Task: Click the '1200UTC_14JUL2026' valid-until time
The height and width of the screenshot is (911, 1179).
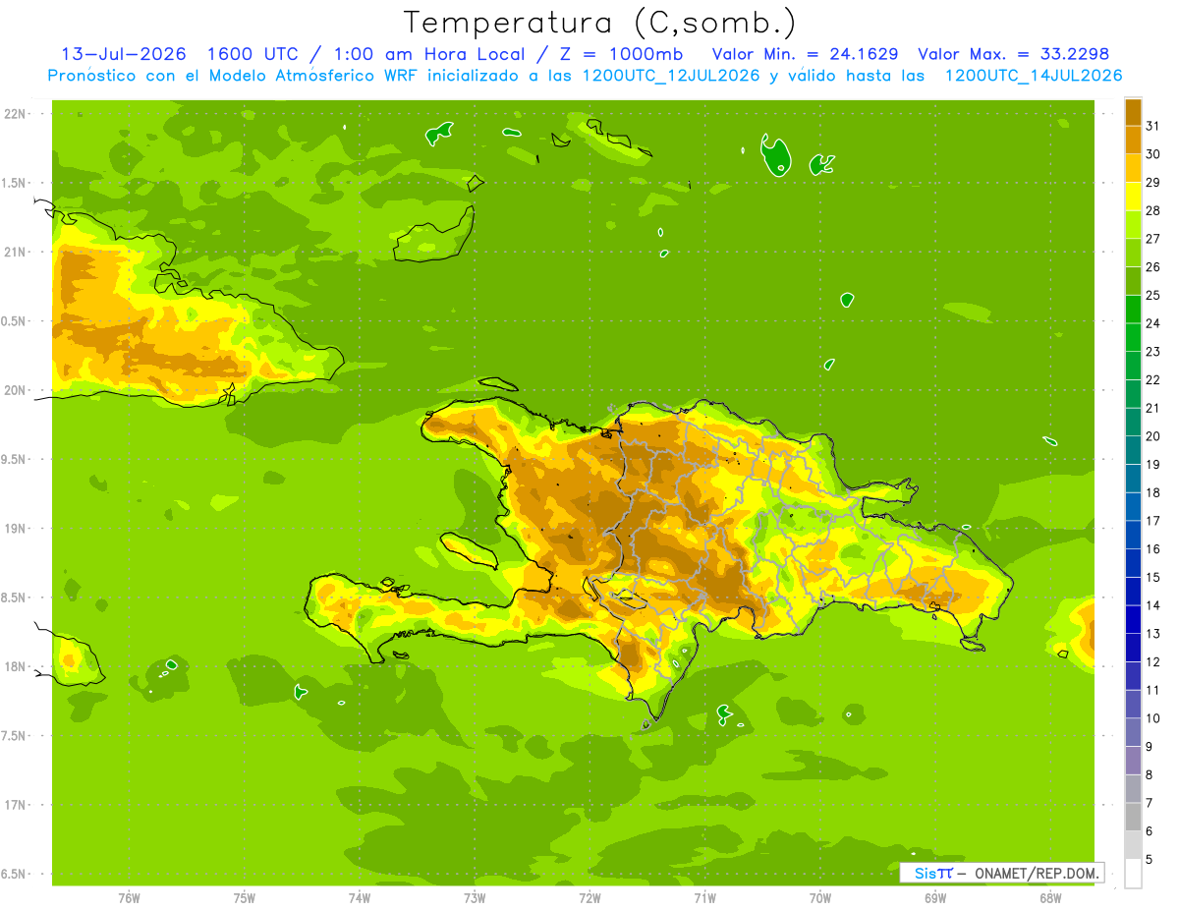Action: pyautogui.click(x=1034, y=76)
